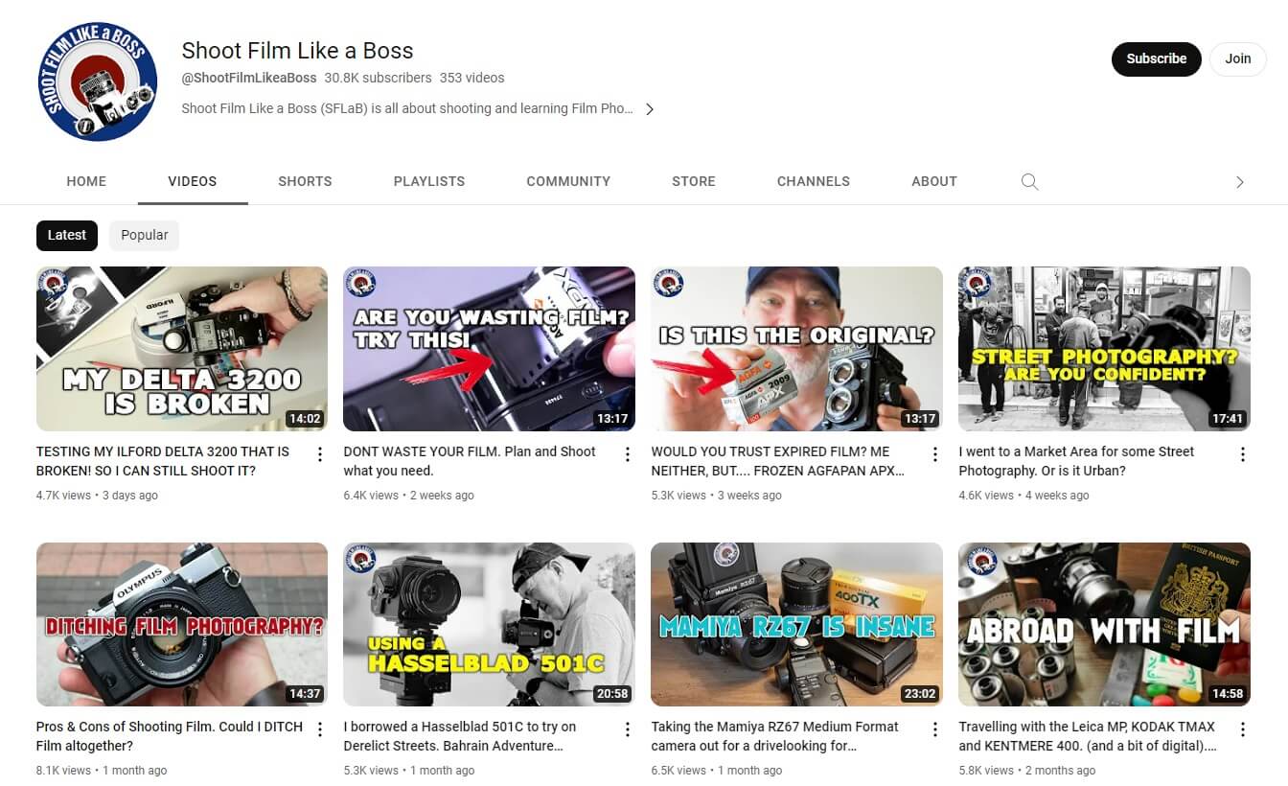The width and height of the screenshot is (1288, 786).
Task: Open options menu for Leica MP travelling video
Action: pos(1243,729)
